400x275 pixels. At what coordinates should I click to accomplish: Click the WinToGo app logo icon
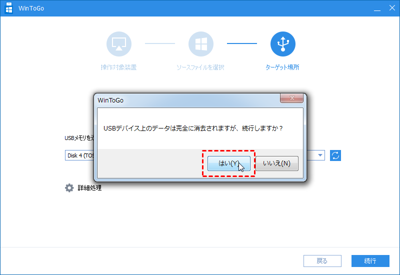coord(9,8)
